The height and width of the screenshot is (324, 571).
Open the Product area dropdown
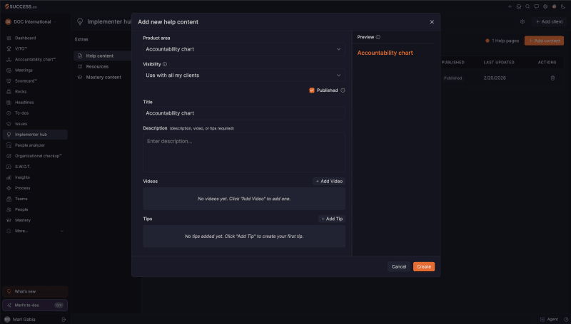coord(244,49)
